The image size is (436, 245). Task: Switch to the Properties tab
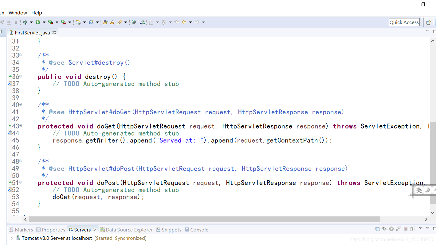(x=51, y=230)
